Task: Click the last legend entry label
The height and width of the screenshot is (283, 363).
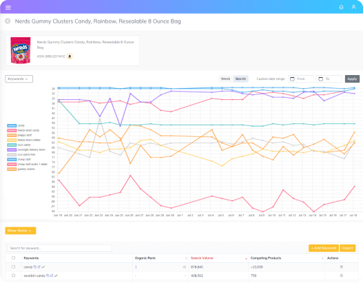Action: pos(26,169)
